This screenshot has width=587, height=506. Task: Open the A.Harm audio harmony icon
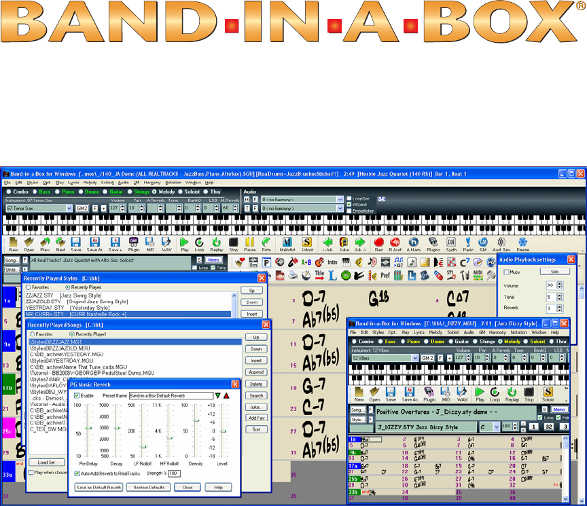click(x=413, y=244)
